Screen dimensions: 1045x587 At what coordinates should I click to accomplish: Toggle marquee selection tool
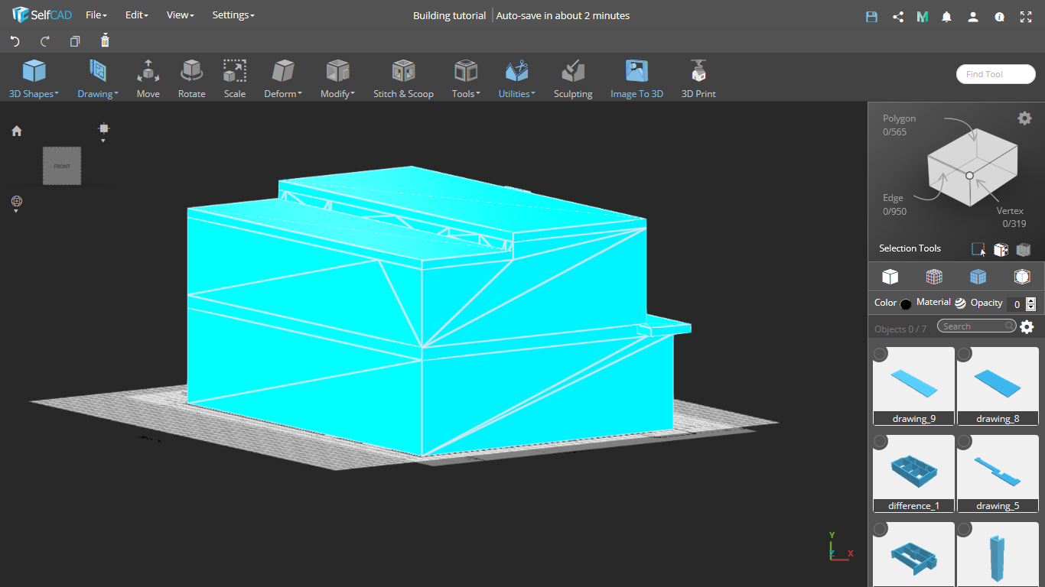point(978,249)
